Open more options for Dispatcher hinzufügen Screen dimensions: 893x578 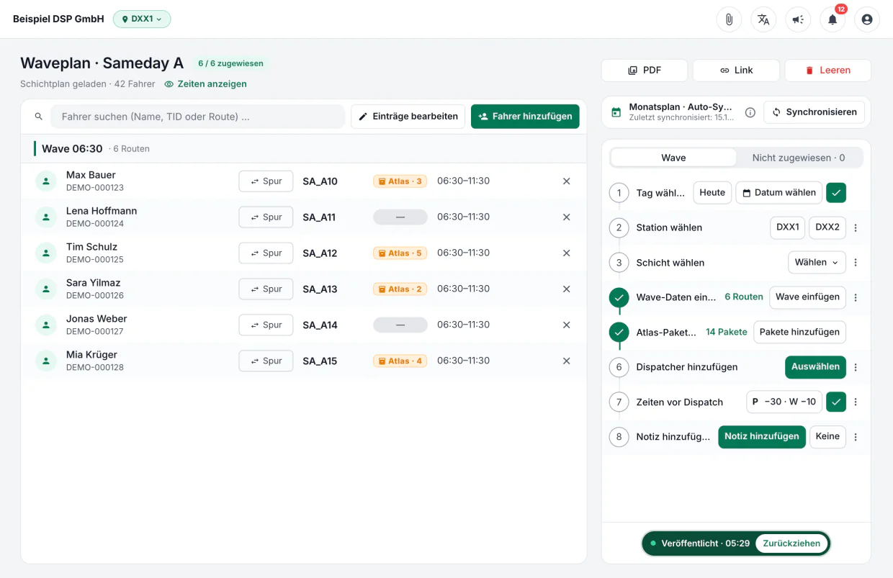pyautogui.click(x=856, y=367)
